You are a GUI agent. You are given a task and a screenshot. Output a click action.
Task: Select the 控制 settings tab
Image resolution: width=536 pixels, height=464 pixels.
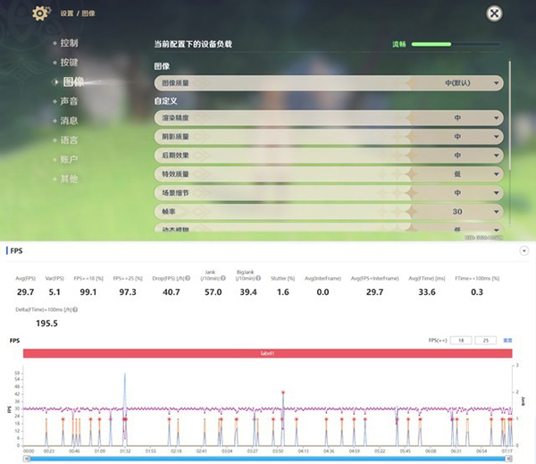69,43
